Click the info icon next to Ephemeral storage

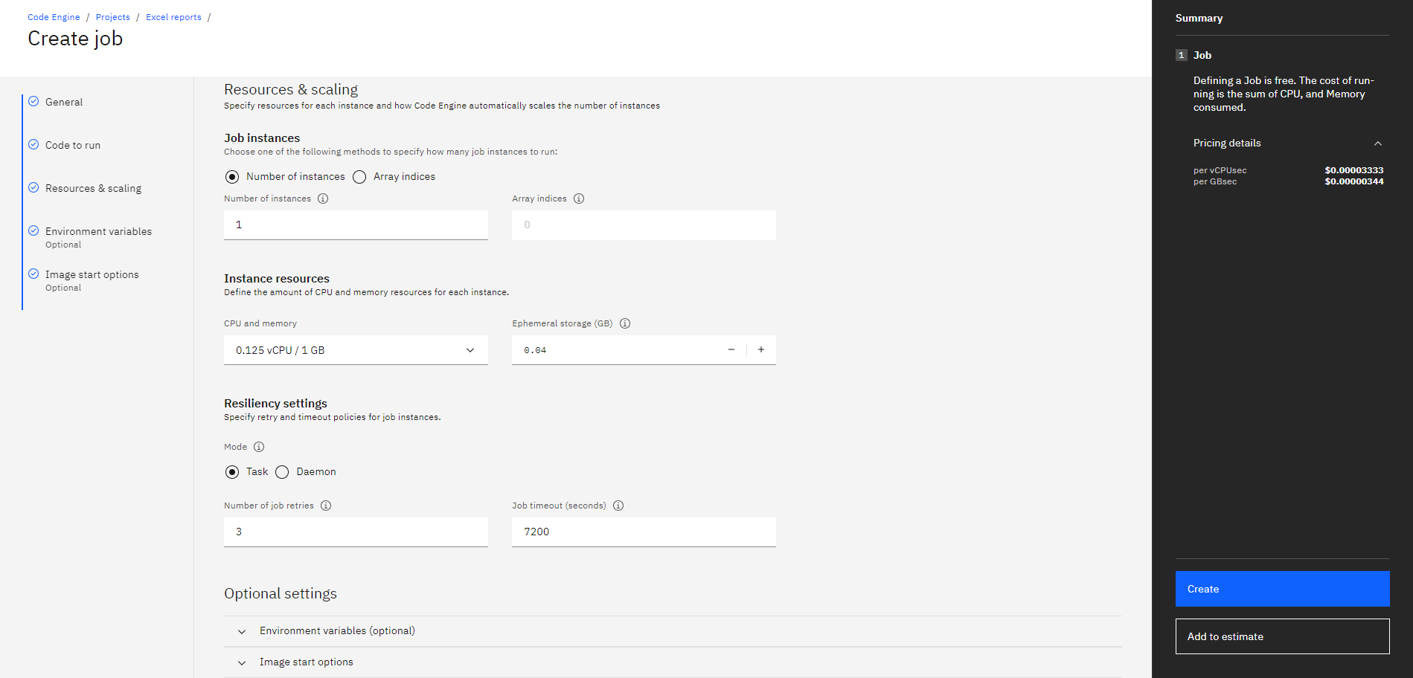[625, 323]
